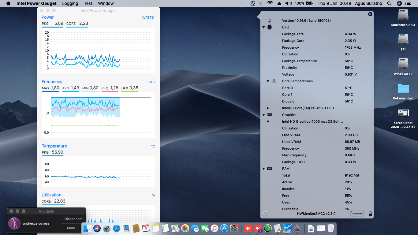Click Disconnect in Anydesk window

click(x=73, y=219)
